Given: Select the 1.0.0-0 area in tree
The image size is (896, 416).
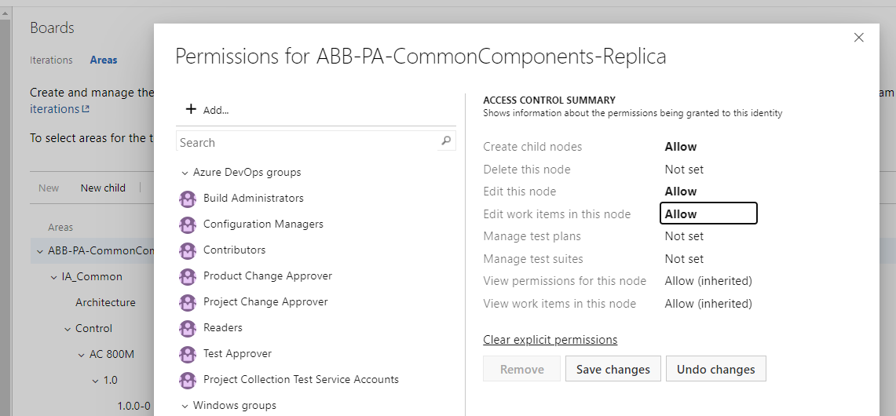Looking at the screenshot, I should pos(134,407).
